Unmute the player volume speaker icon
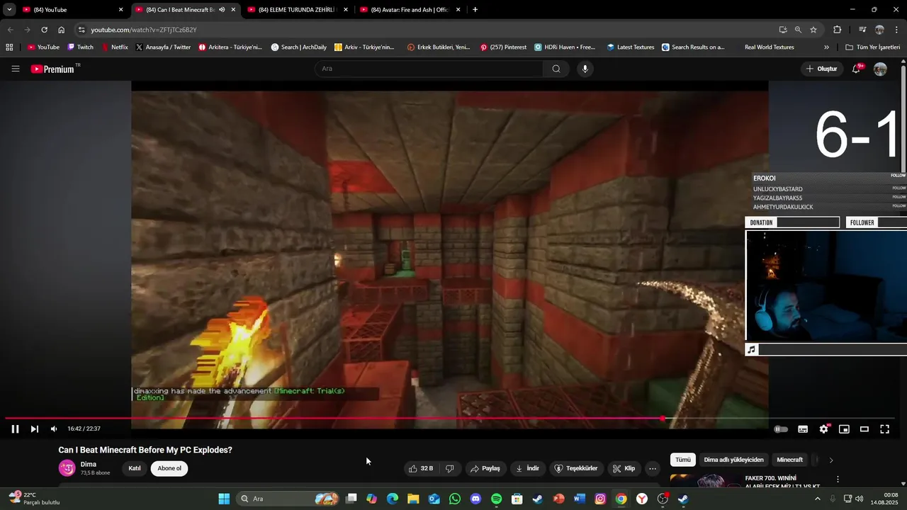 (x=54, y=429)
